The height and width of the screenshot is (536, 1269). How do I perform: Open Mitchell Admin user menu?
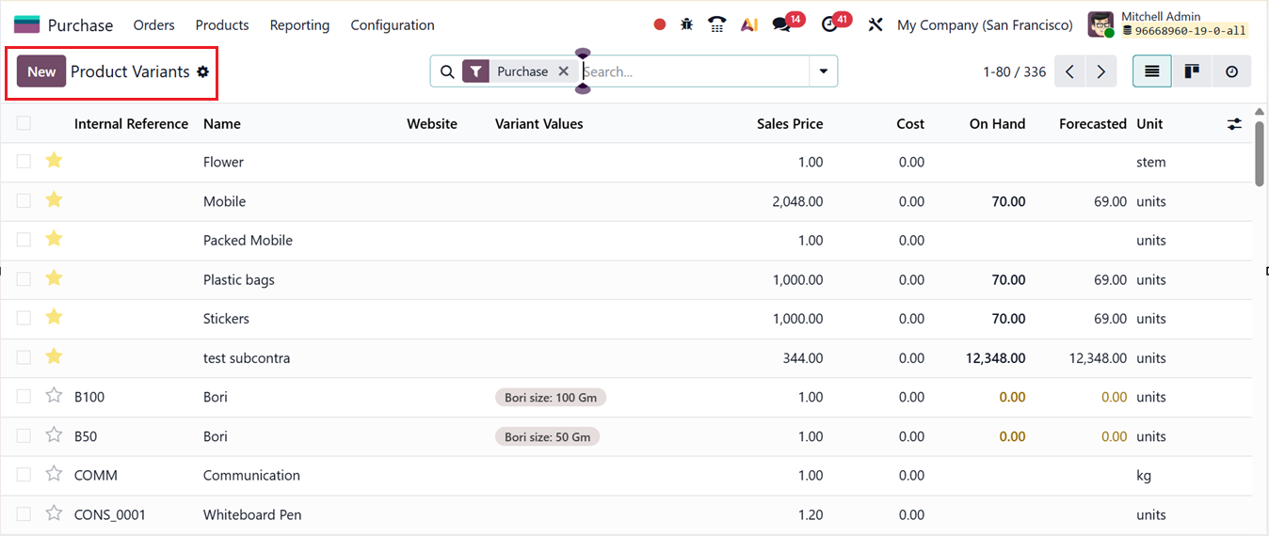pos(1167,25)
